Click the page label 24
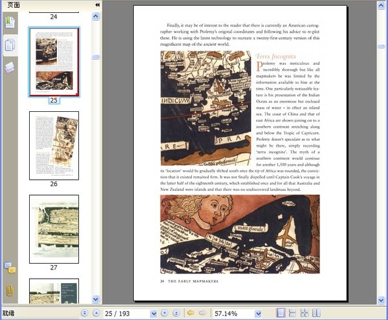The image size is (388, 320). (x=54, y=17)
